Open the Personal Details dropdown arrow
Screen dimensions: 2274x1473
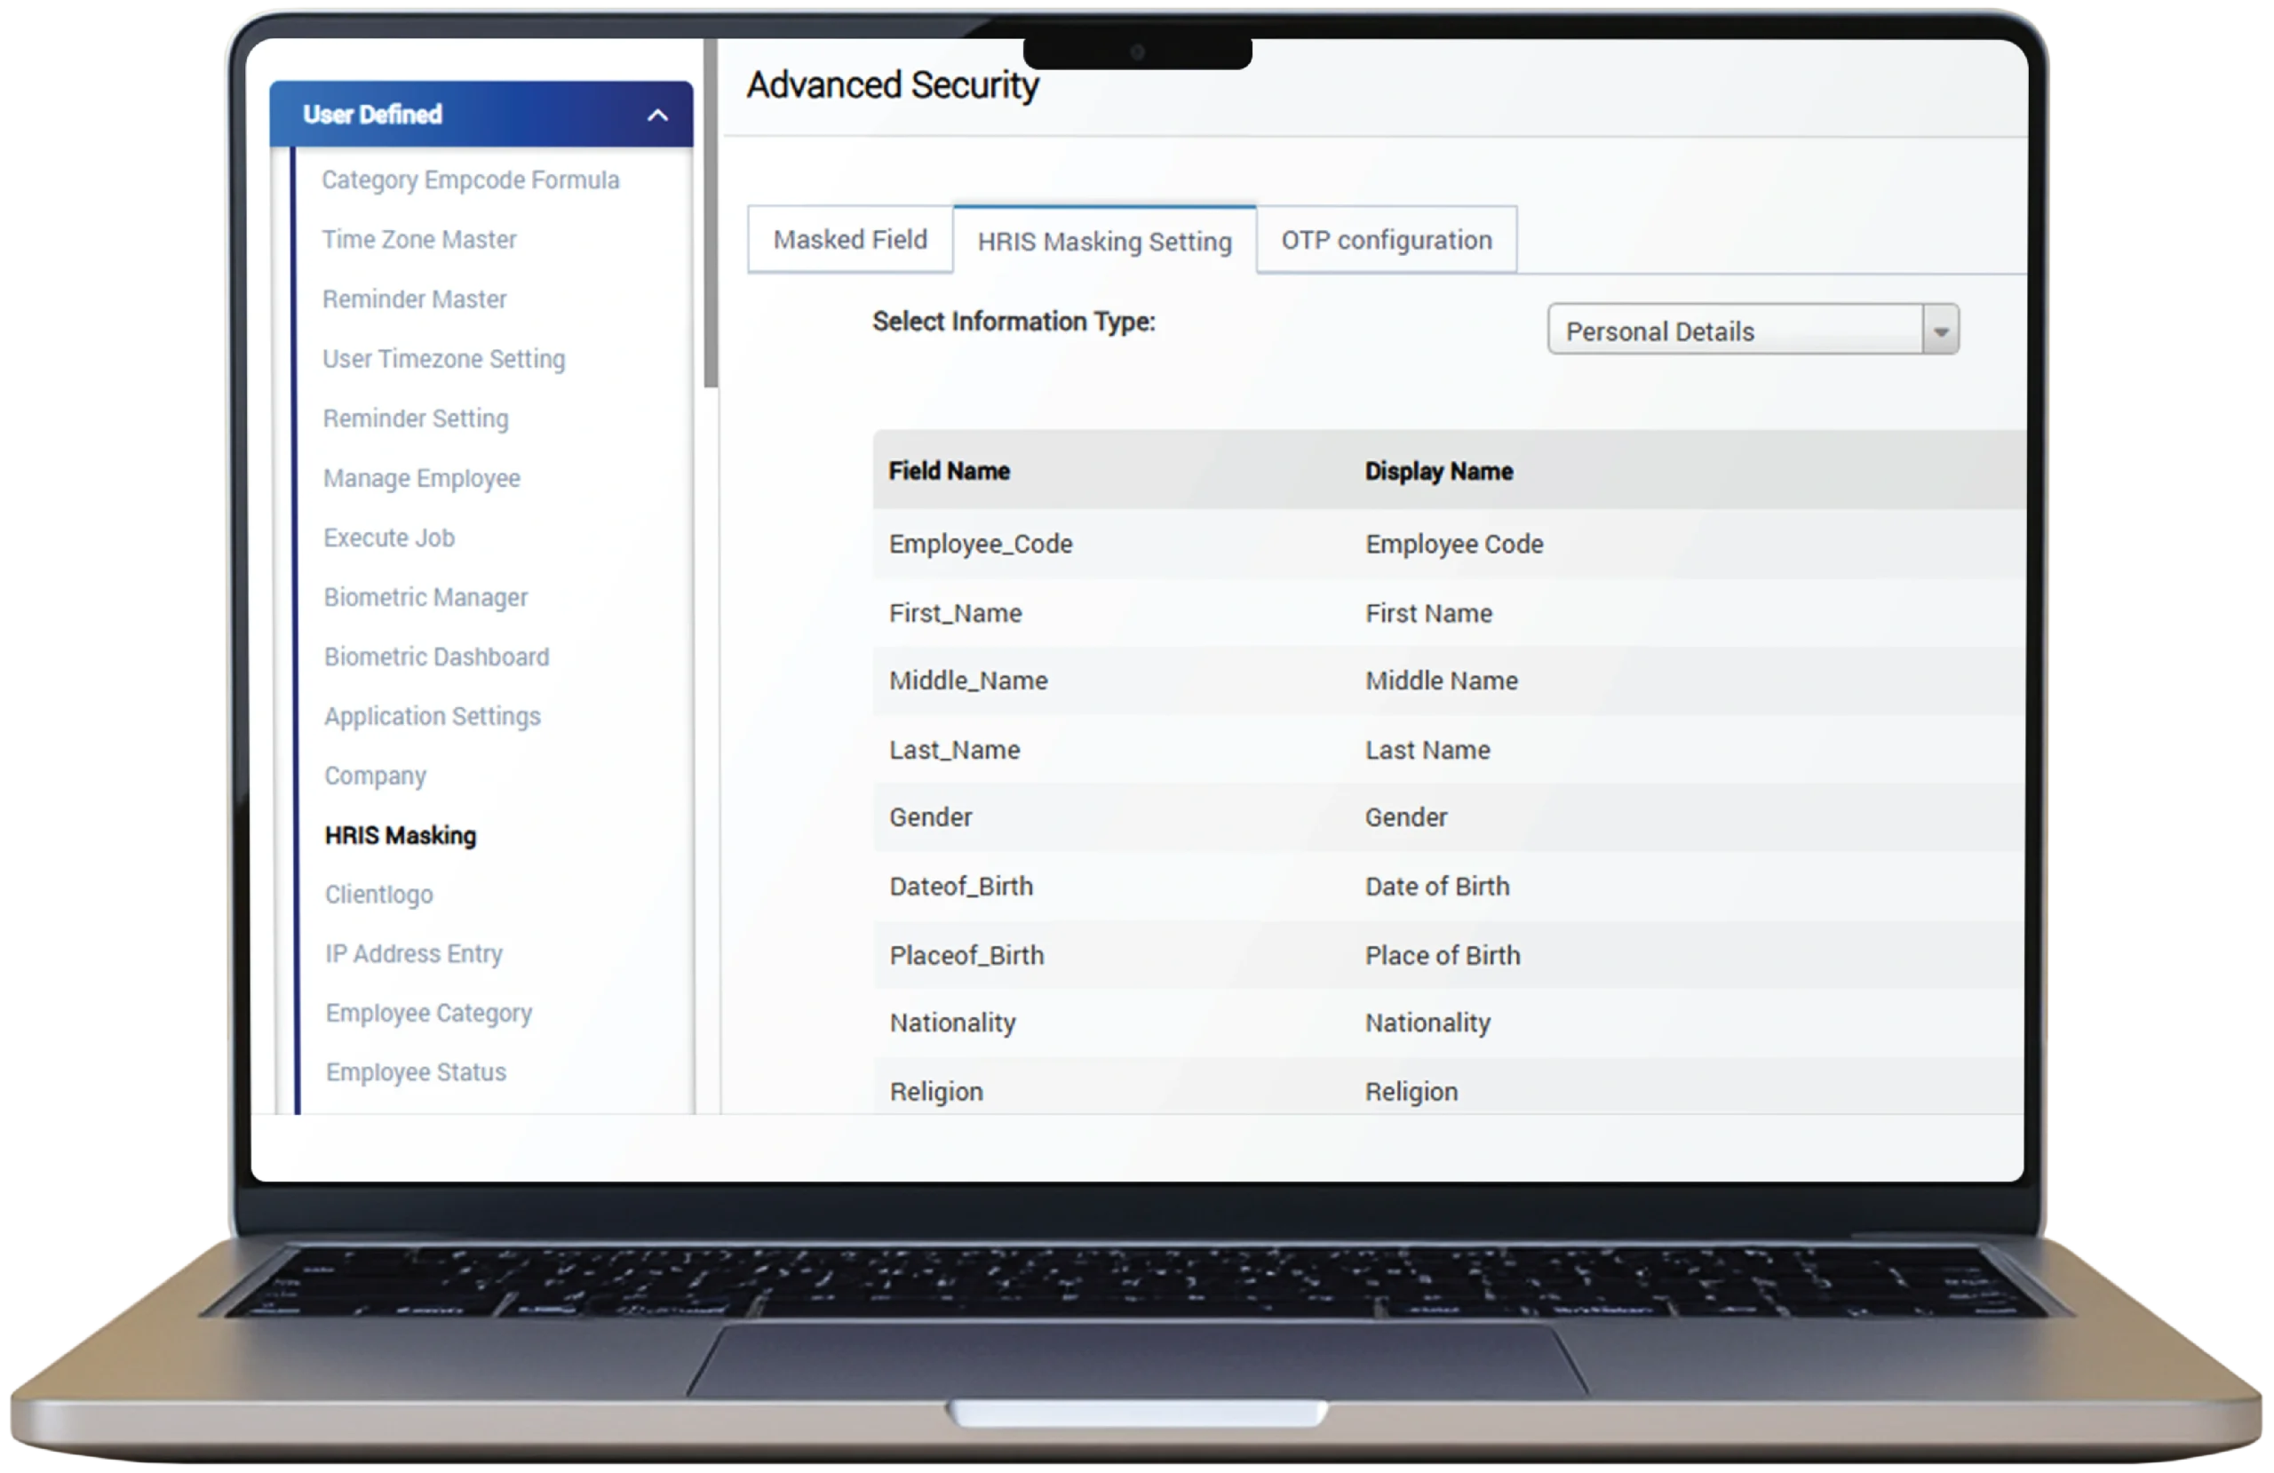coord(1940,330)
